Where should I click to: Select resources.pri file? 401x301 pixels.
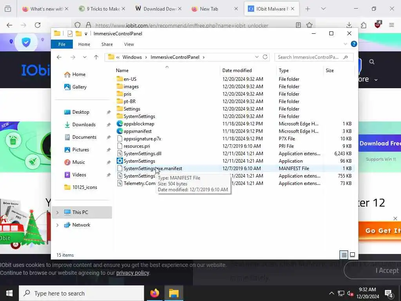coord(137,146)
